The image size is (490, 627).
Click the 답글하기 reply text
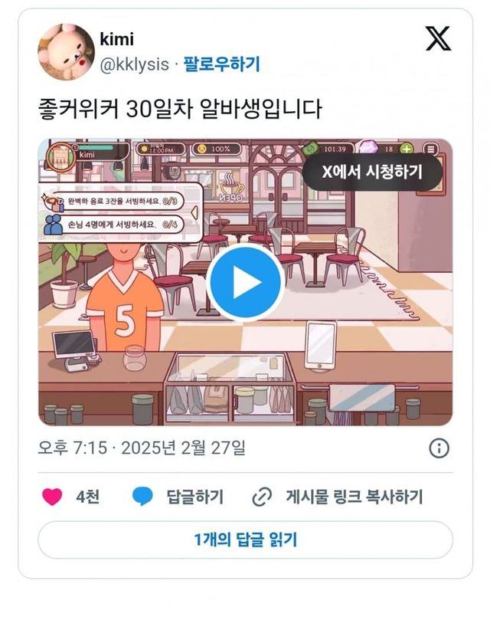point(195,497)
